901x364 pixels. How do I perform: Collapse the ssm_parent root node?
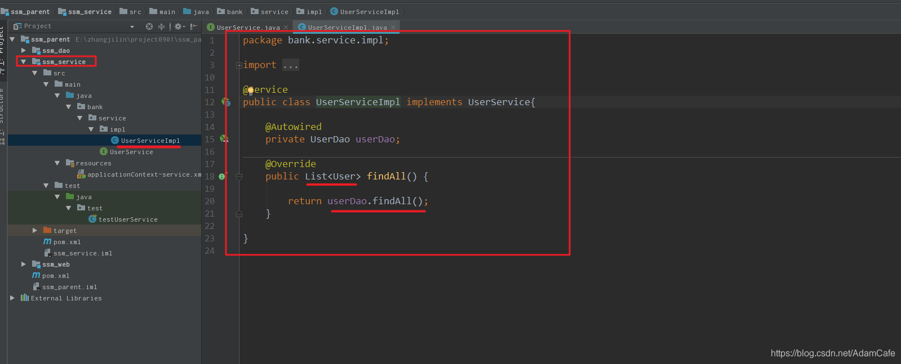pyautogui.click(x=12, y=39)
